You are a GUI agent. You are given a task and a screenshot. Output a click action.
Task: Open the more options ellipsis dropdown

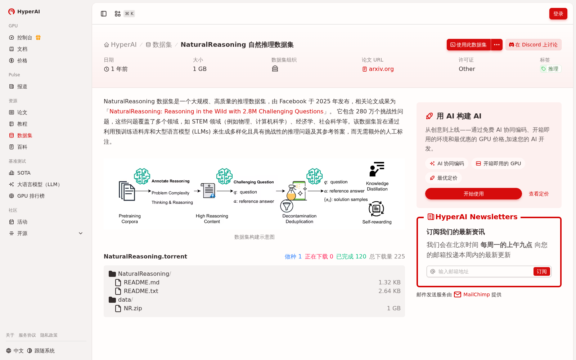(497, 45)
